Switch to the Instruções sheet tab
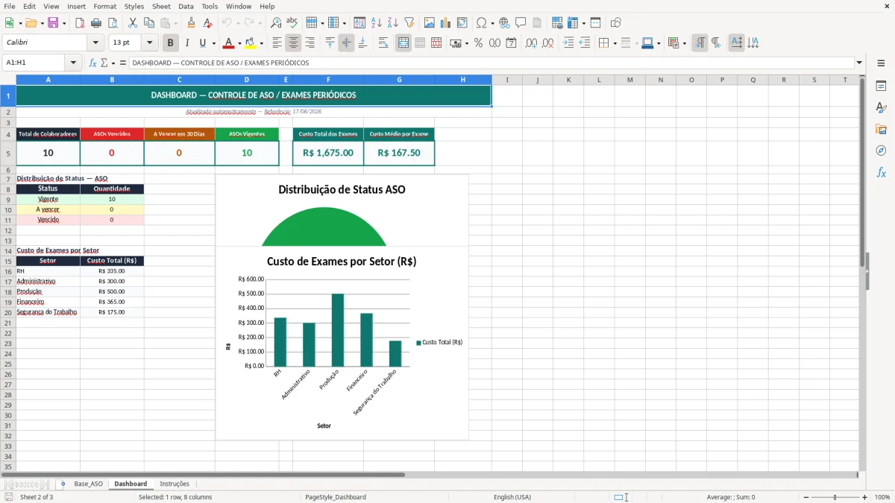The width and height of the screenshot is (895, 503). (175, 484)
